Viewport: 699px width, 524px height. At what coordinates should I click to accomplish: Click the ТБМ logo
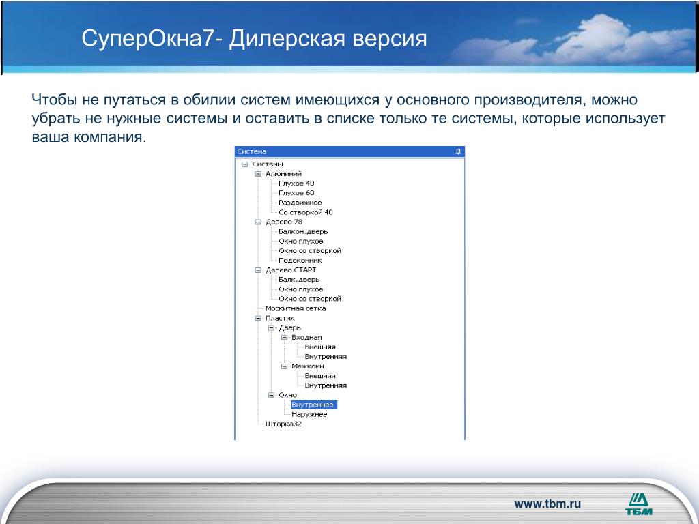pos(639,504)
